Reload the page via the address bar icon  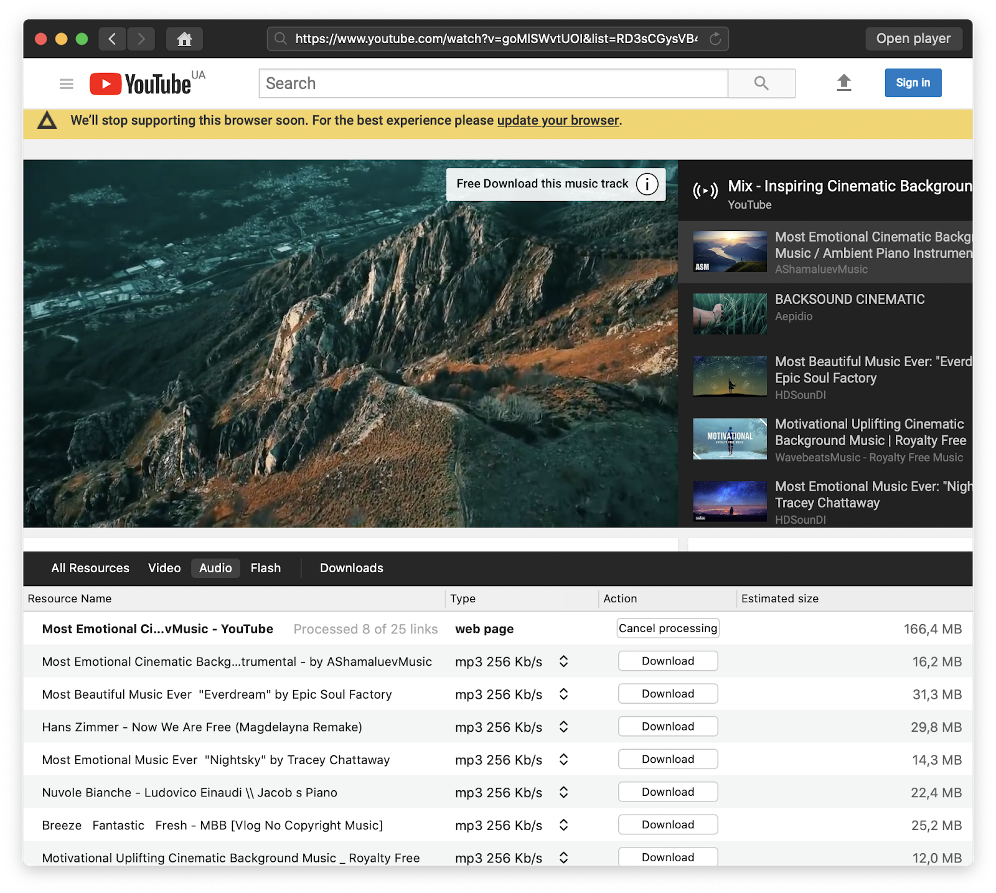pyautogui.click(x=715, y=39)
